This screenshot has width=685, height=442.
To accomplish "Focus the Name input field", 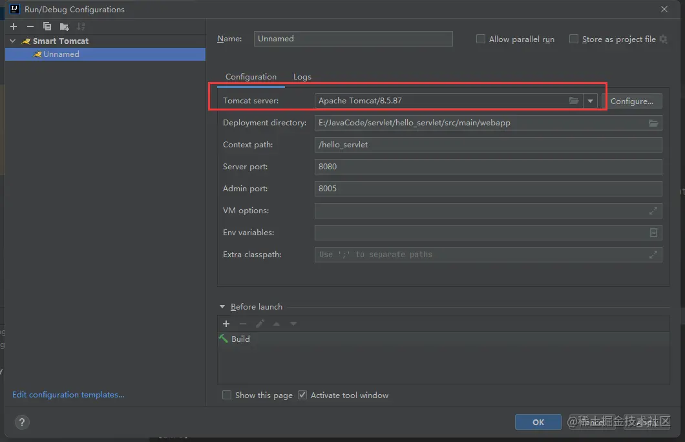I will pos(353,38).
